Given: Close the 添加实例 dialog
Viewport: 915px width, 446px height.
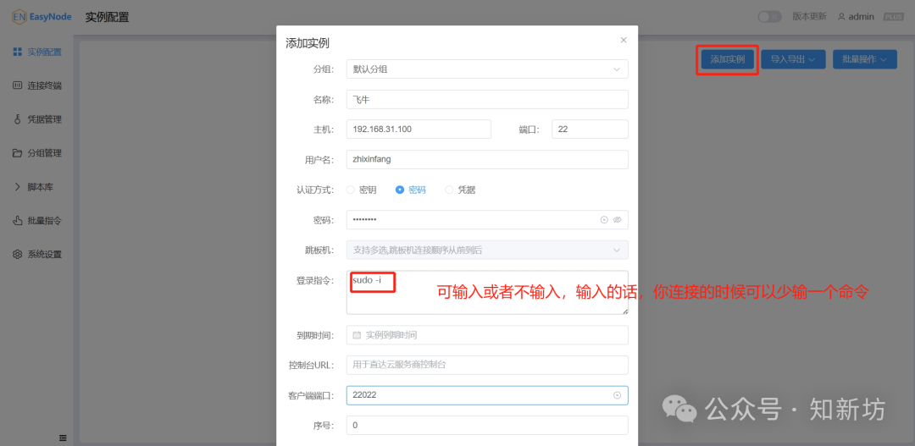Looking at the screenshot, I should coord(624,41).
